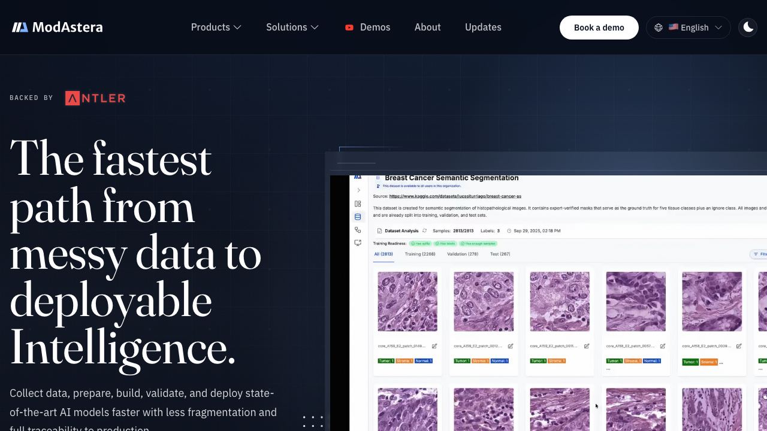
Task: Open the Updates menu item
Action: (483, 28)
